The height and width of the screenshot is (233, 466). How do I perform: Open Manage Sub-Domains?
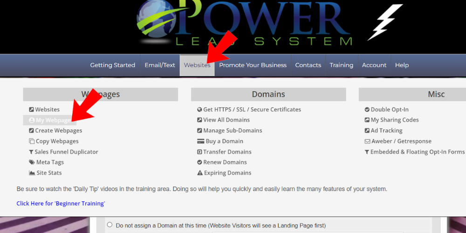coord(233,131)
